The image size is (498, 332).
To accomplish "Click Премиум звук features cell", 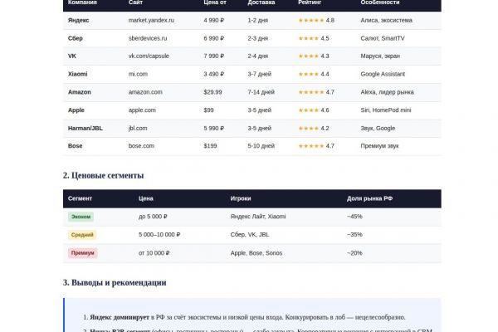I will (379, 146).
